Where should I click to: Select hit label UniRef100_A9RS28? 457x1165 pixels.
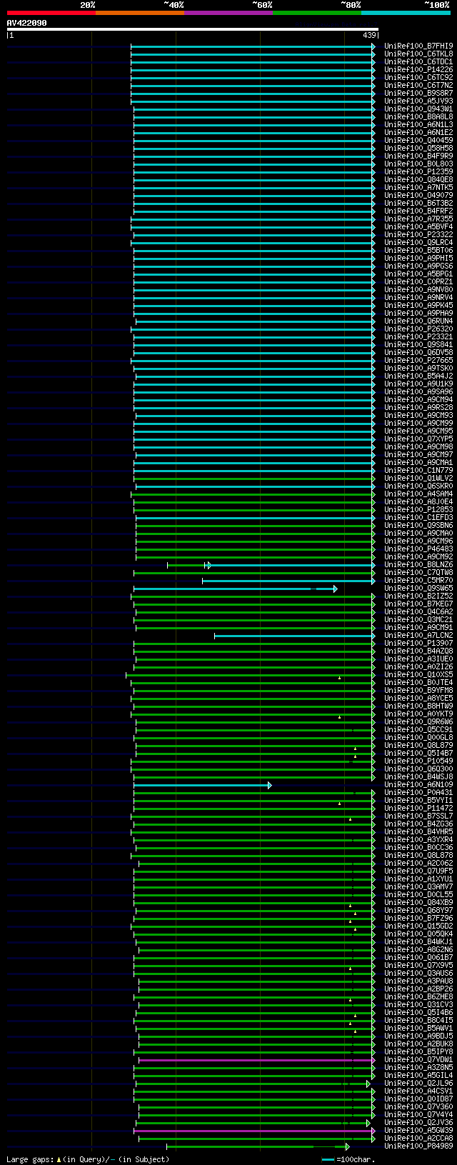pyautogui.click(x=418, y=408)
